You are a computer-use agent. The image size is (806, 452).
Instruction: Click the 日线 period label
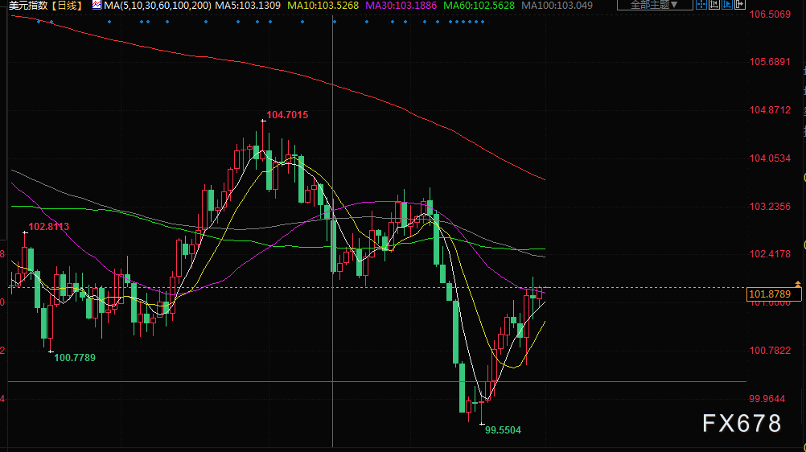tap(66, 6)
